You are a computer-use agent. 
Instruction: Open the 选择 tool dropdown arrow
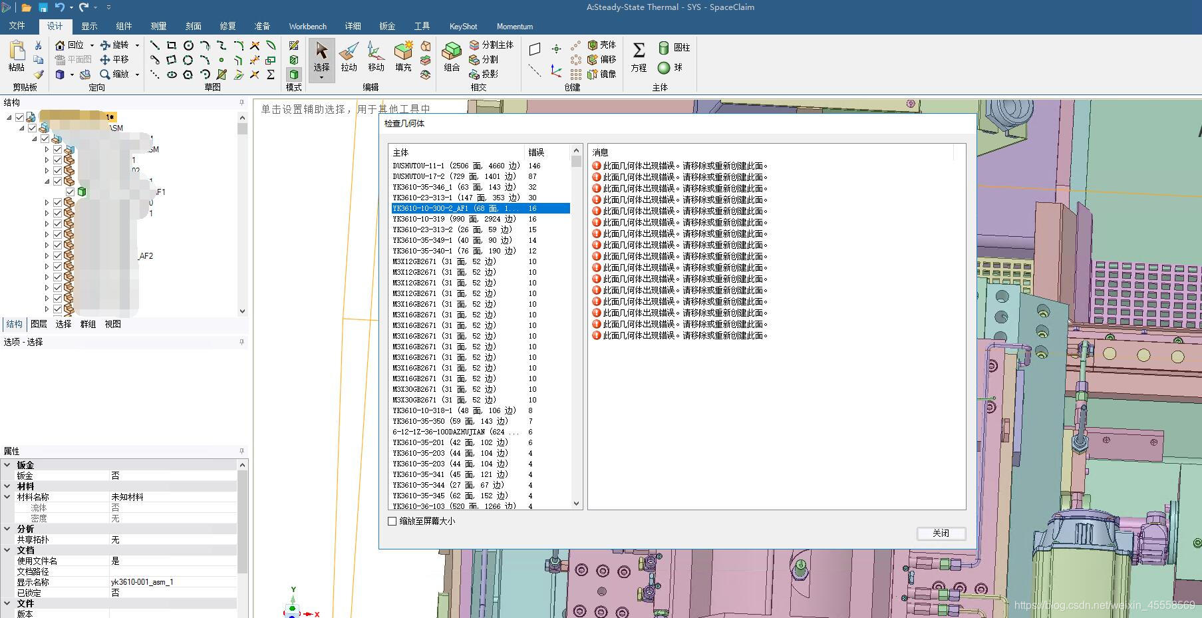(321, 78)
